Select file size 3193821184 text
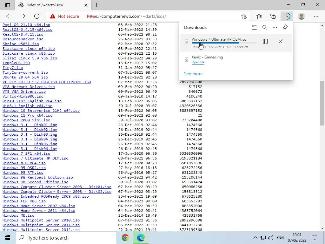 pos(191,158)
